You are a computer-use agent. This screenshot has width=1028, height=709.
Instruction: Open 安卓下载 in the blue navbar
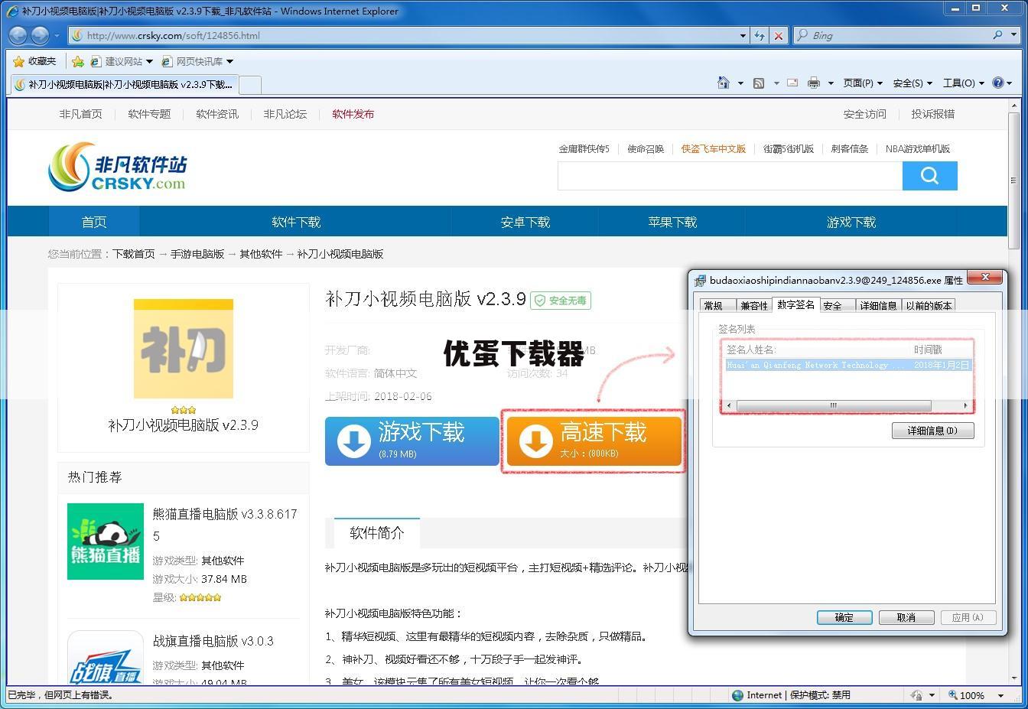click(525, 222)
